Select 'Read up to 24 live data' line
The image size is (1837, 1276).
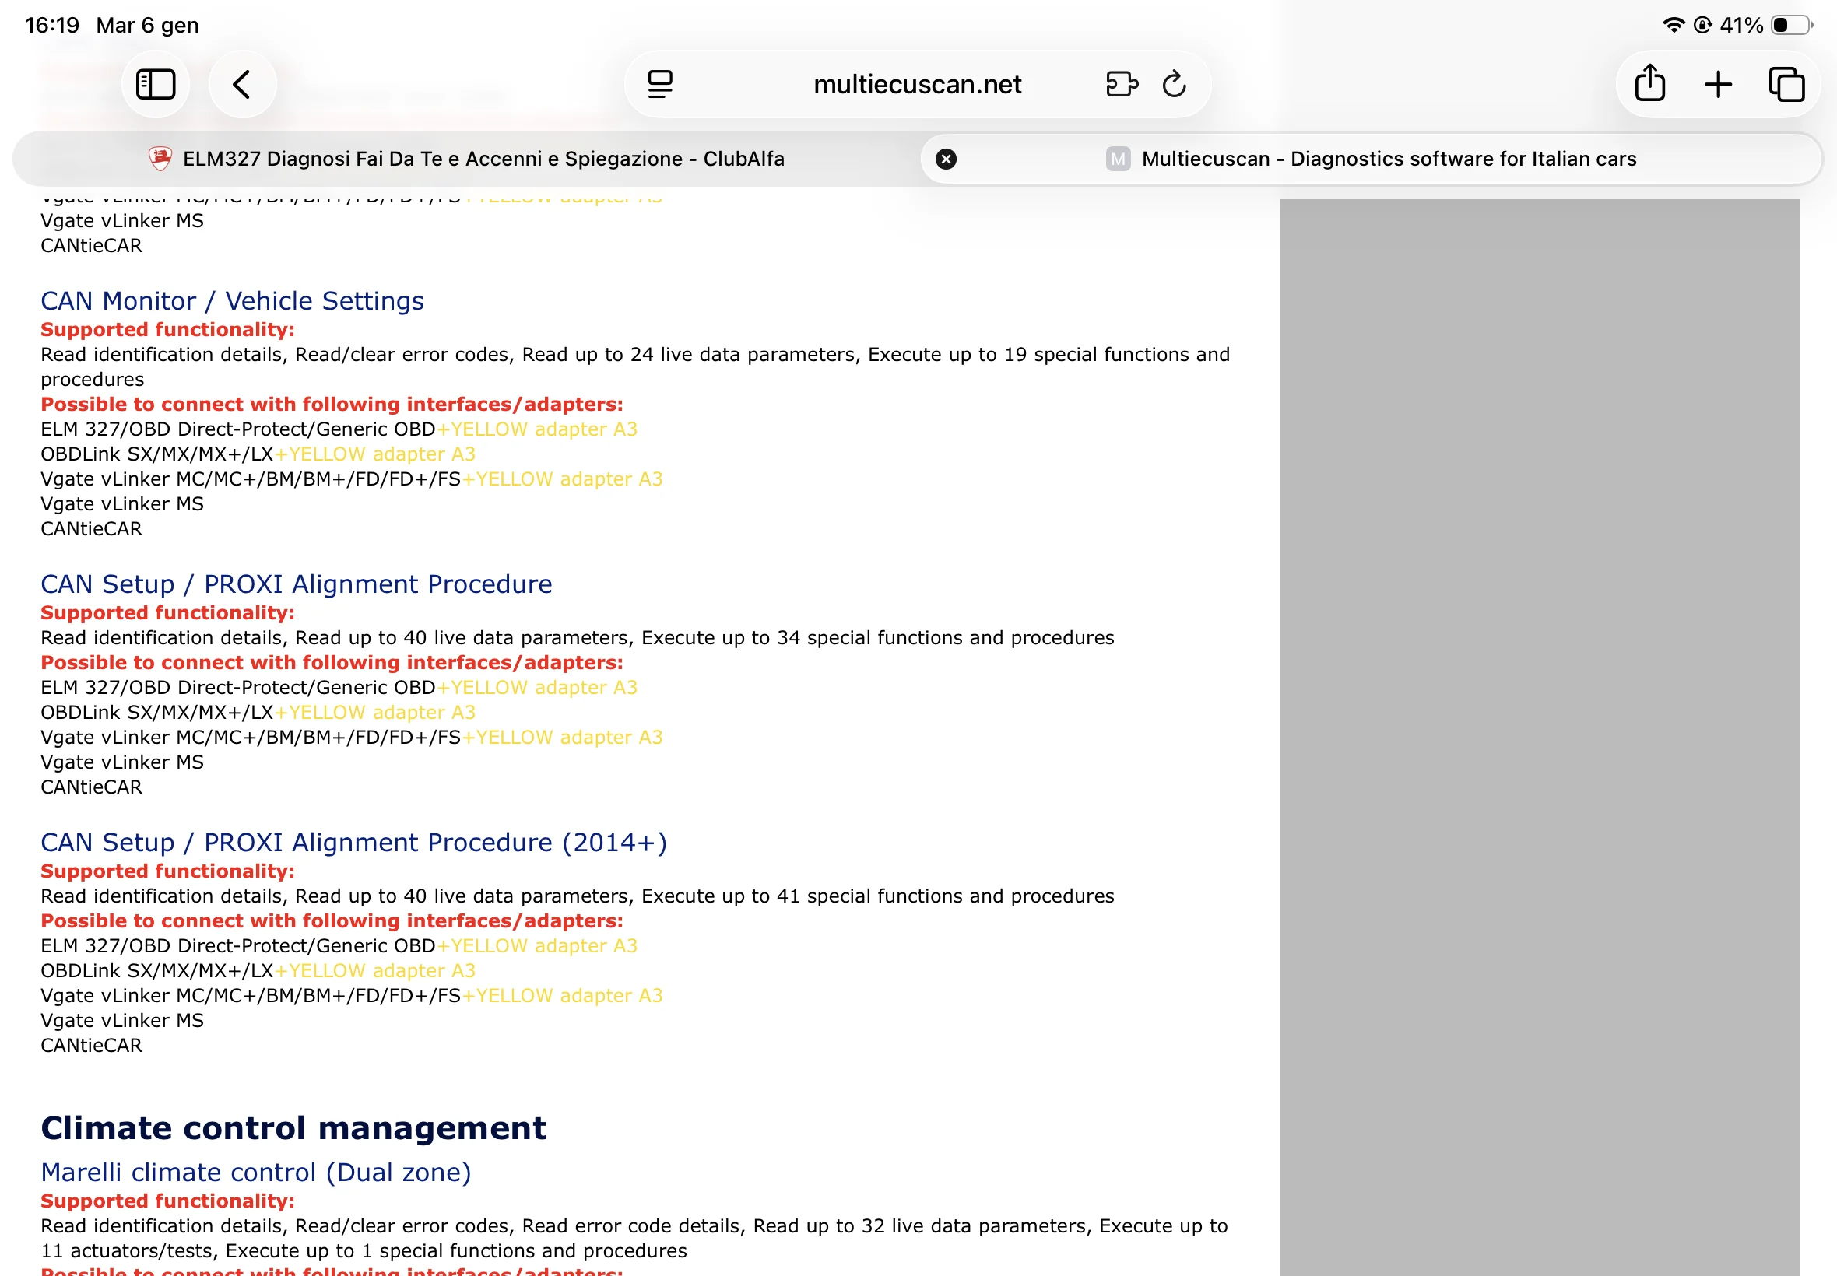[635, 366]
